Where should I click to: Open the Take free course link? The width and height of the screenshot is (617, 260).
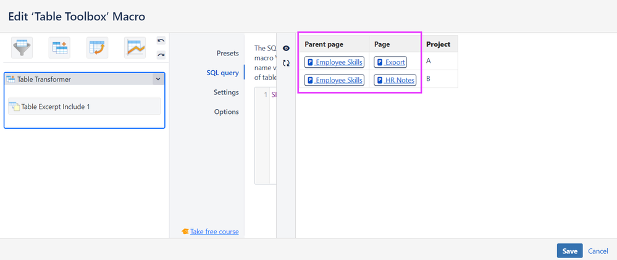[x=214, y=232]
